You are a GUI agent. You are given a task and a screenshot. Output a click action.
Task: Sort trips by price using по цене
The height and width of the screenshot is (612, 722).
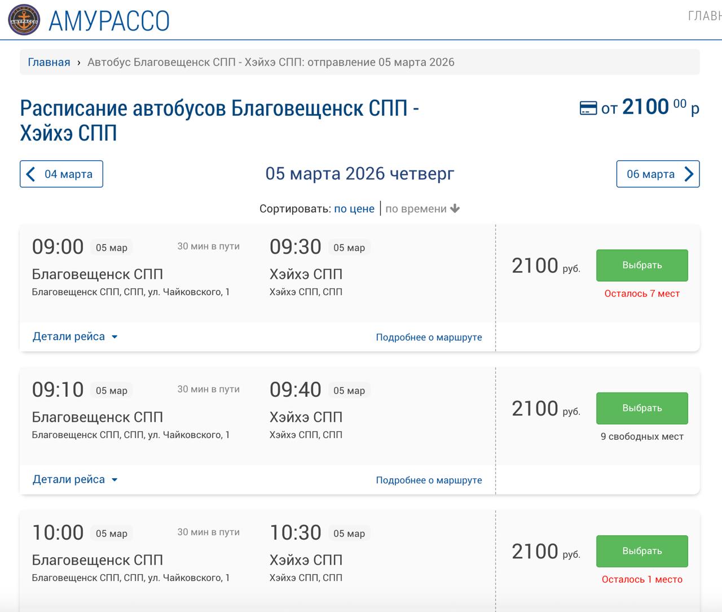pyautogui.click(x=354, y=208)
